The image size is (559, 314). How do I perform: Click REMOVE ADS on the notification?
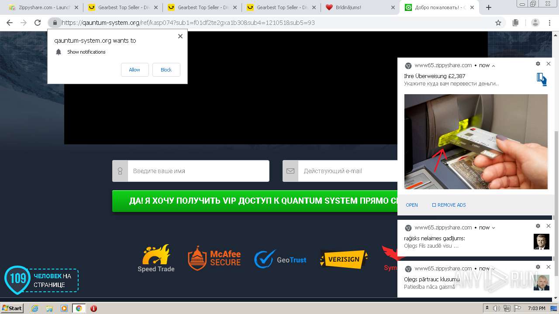click(x=449, y=205)
